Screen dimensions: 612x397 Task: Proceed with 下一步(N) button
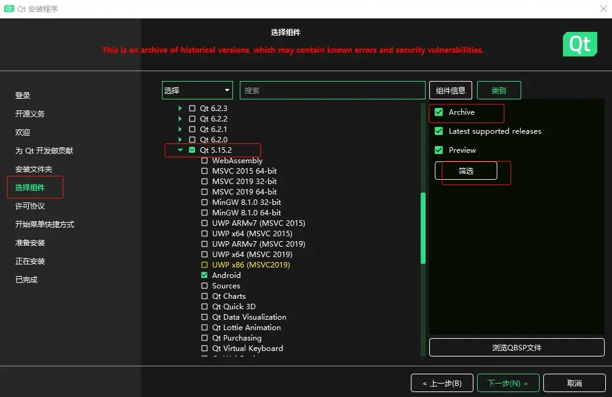[x=508, y=383]
